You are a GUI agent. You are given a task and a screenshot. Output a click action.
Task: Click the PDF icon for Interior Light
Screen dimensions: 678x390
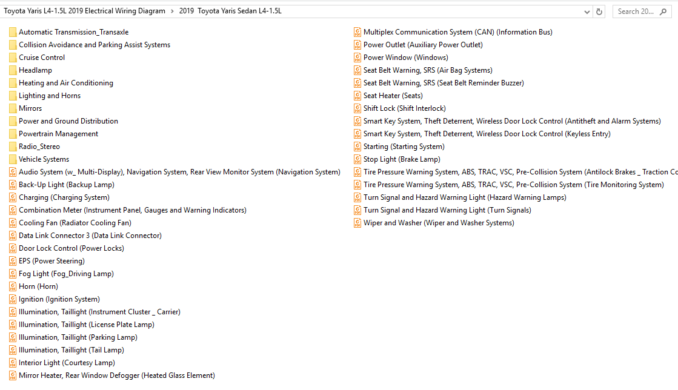[x=13, y=363]
